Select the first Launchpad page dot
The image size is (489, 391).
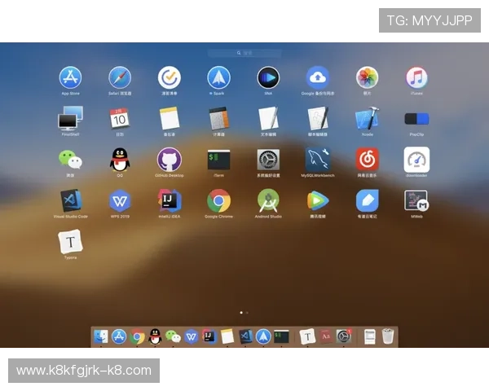(241, 313)
